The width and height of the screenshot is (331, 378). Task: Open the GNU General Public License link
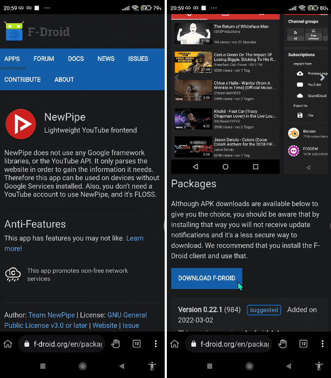tap(76, 320)
